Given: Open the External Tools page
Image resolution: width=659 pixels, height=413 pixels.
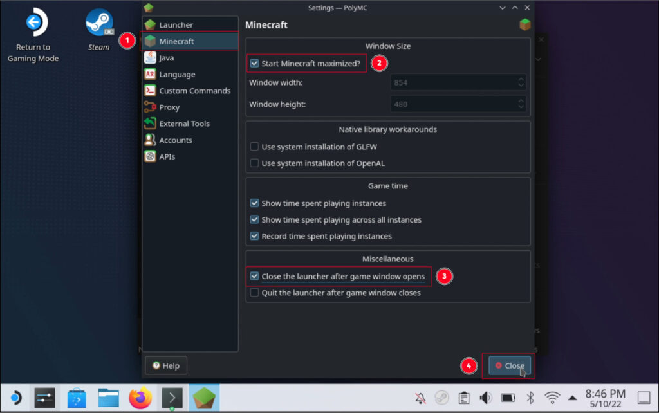Looking at the screenshot, I should point(190,124).
